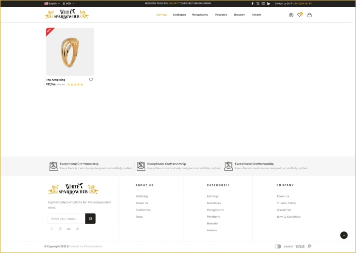Open the user account icon
The width and height of the screenshot is (356, 253).
click(291, 15)
